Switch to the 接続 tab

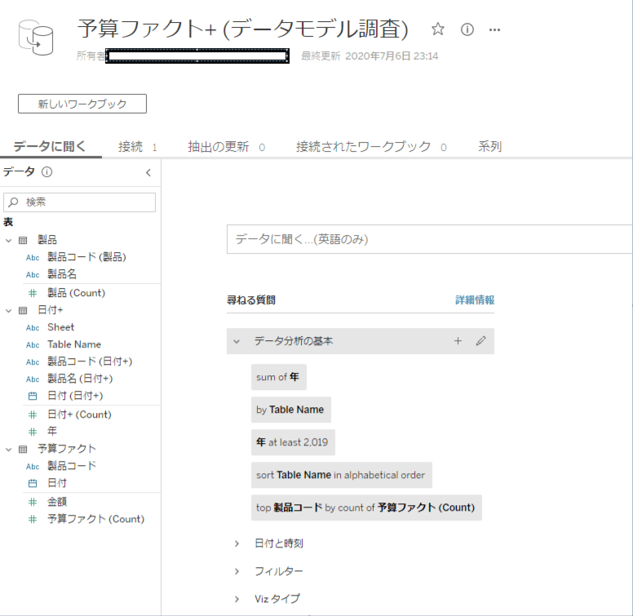tap(137, 147)
